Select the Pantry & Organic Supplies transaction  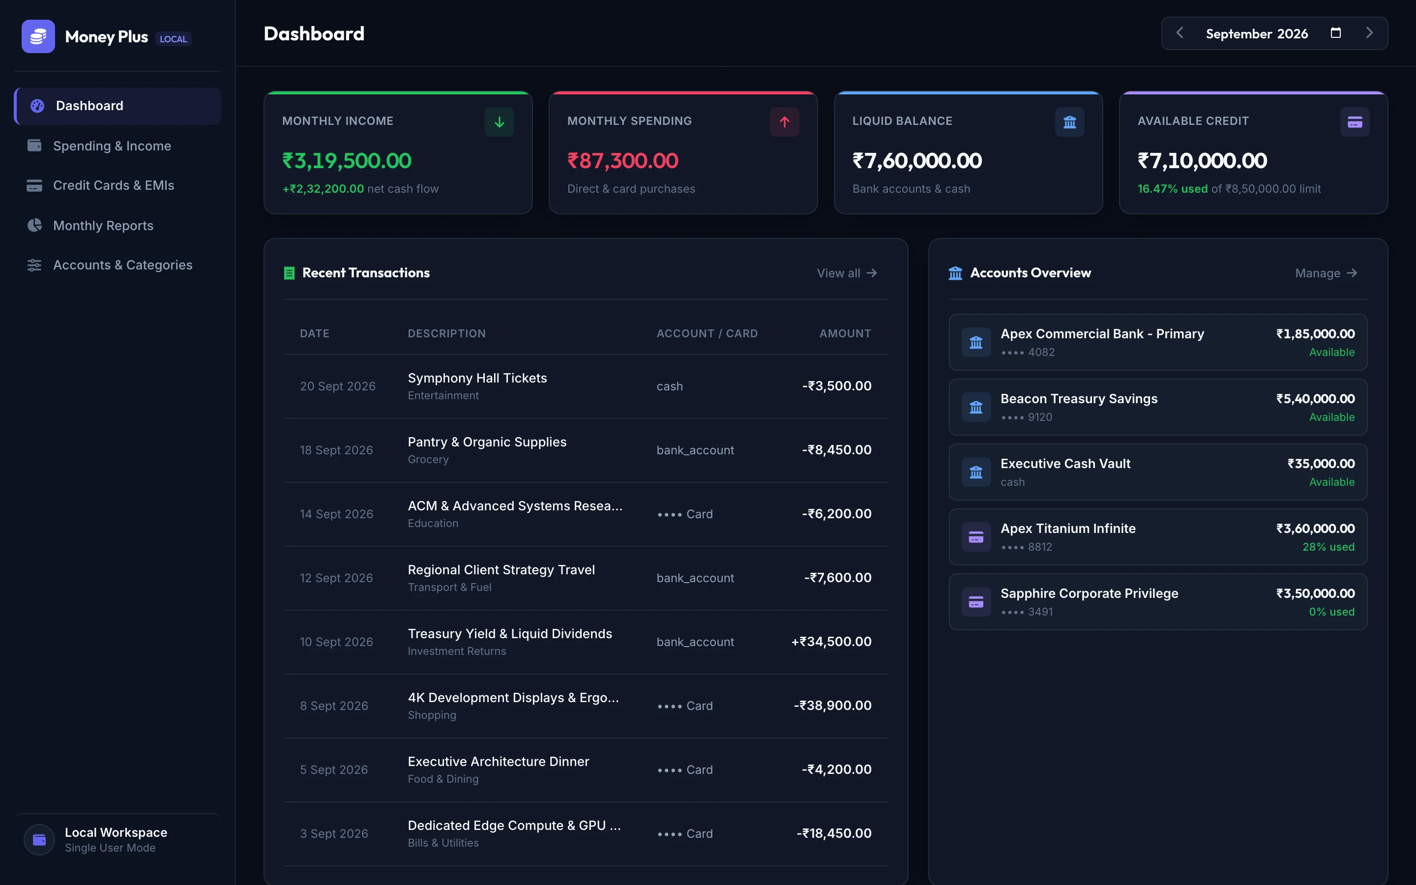pos(586,450)
